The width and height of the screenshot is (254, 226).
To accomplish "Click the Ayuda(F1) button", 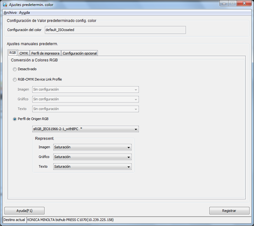I will coord(25,211).
